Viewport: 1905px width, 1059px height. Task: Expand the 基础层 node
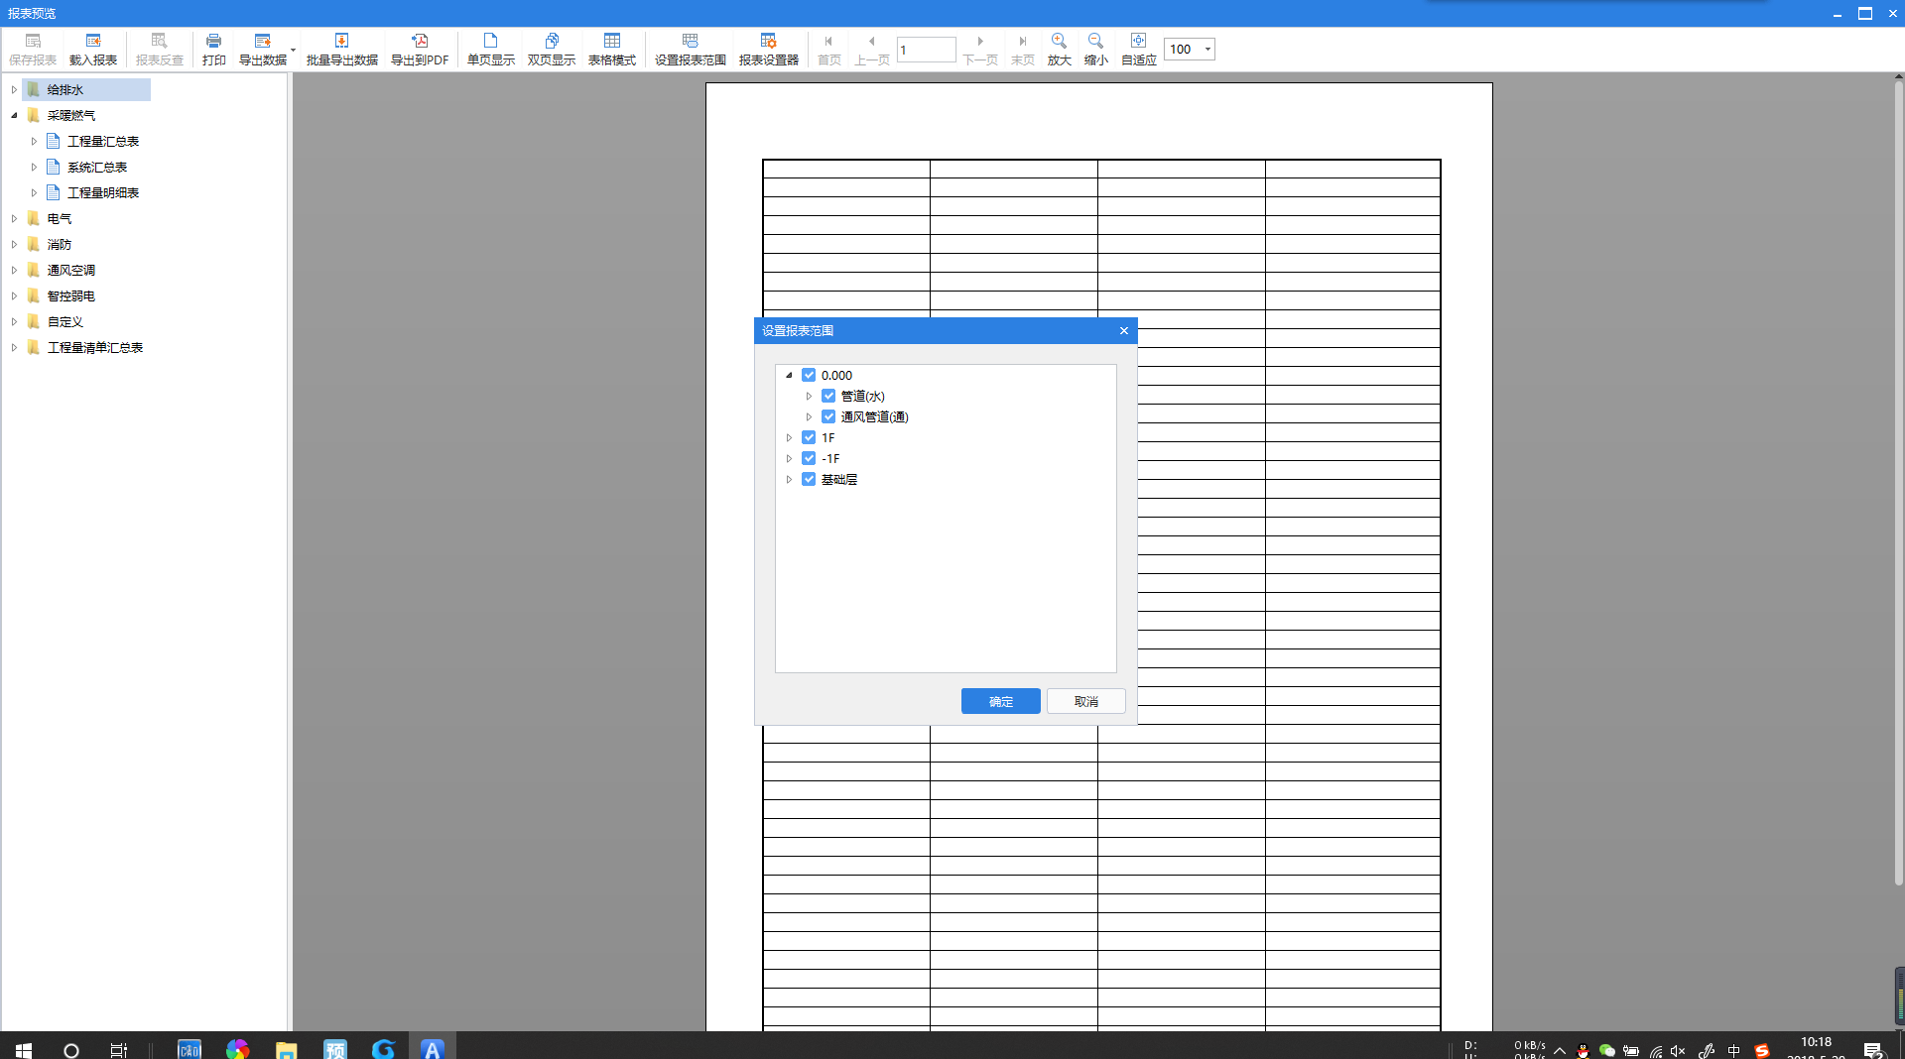[790, 479]
